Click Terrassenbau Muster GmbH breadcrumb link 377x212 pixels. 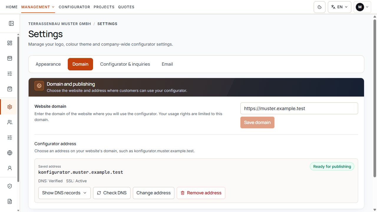(60, 24)
